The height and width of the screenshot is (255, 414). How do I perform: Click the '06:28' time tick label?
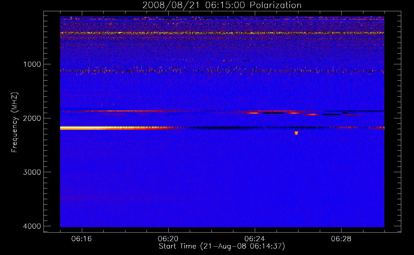[341, 239]
